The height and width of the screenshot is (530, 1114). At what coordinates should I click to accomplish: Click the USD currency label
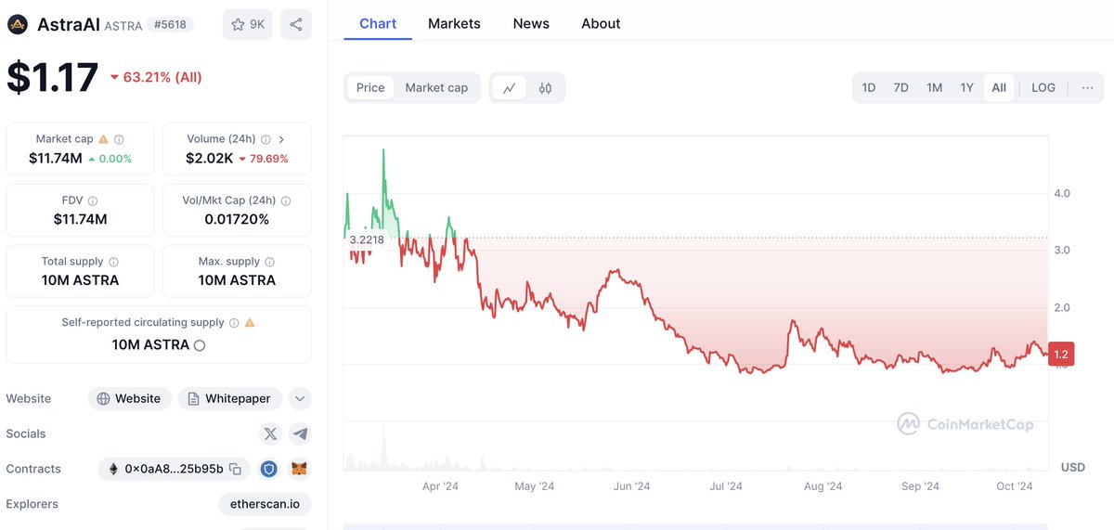tap(1073, 467)
